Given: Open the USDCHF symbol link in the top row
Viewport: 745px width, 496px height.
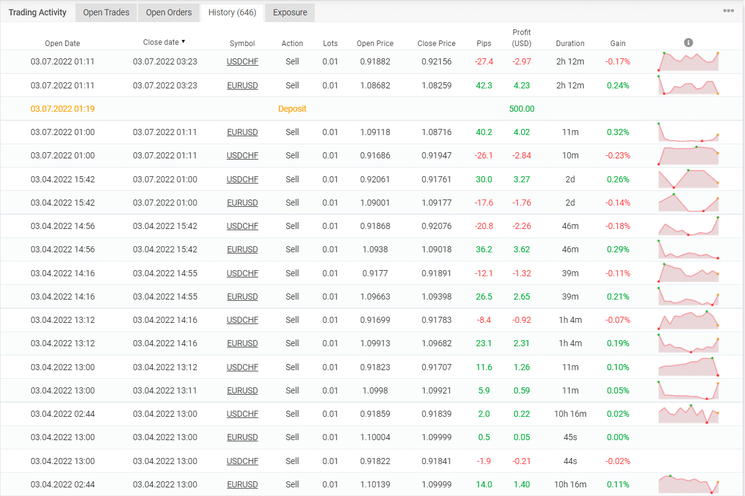Looking at the screenshot, I should pos(242,61).
